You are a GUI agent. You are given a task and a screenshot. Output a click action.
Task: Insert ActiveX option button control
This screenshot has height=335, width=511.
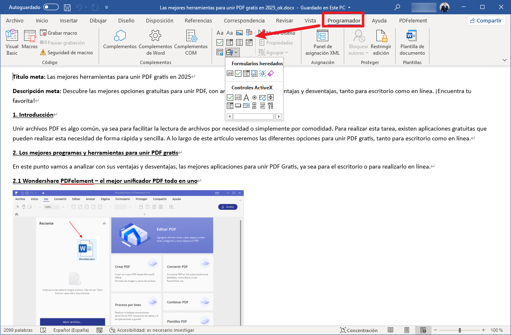tap(254, 97)
